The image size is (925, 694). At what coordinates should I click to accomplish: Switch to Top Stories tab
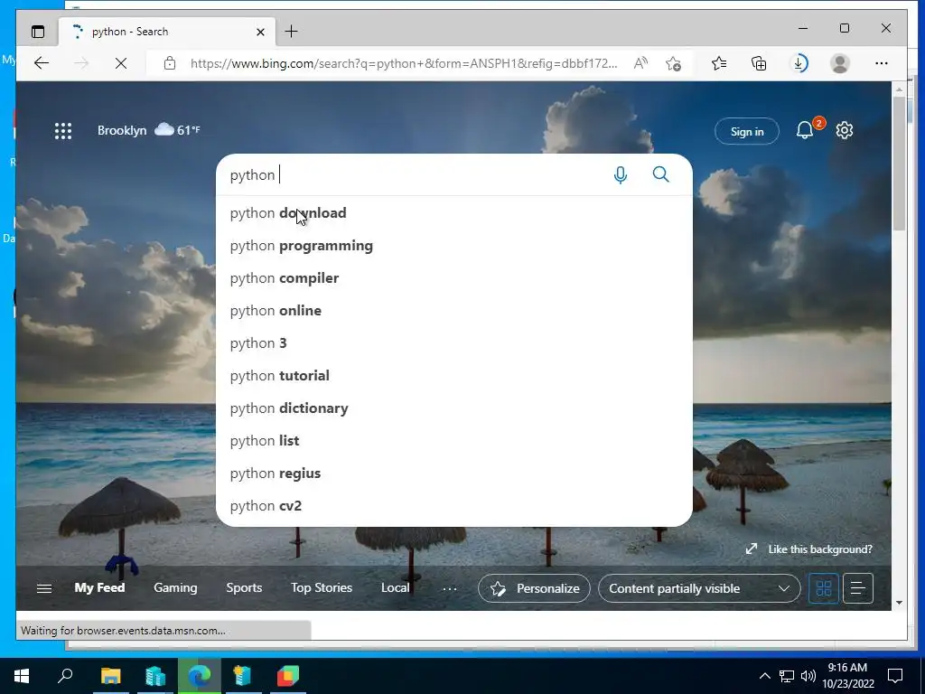click(x=322, y=587)
